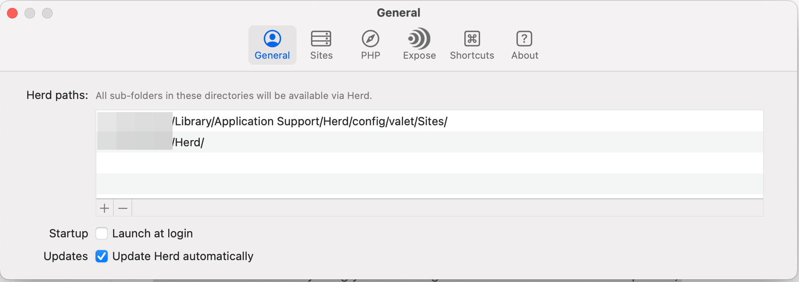
Task: Disable the Update Herd automatically checkbox
Action: point(102,257)
